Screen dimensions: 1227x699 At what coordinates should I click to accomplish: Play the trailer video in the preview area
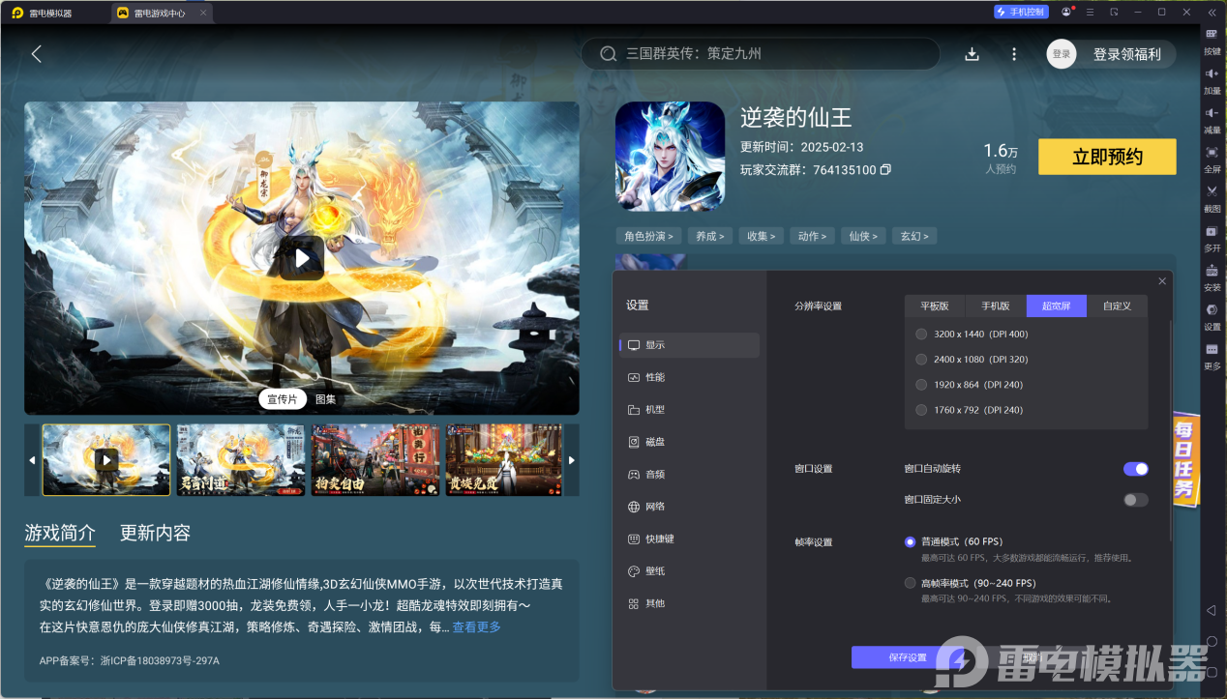[x=301, y=258]
